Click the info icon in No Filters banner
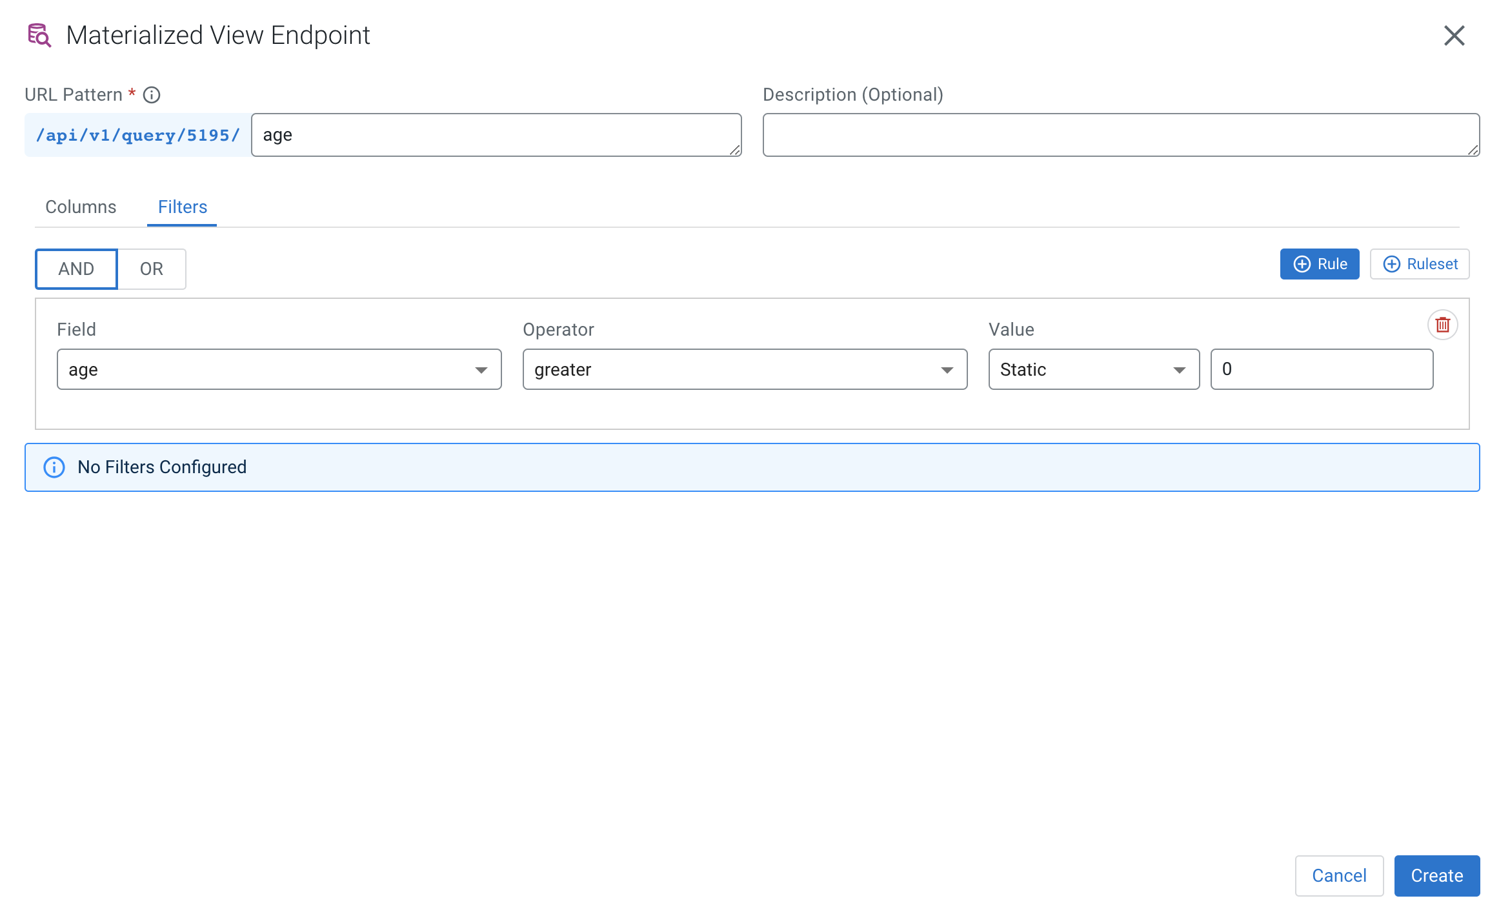The height and width of the screenshot is (905, 1510). tap(54, 467)
